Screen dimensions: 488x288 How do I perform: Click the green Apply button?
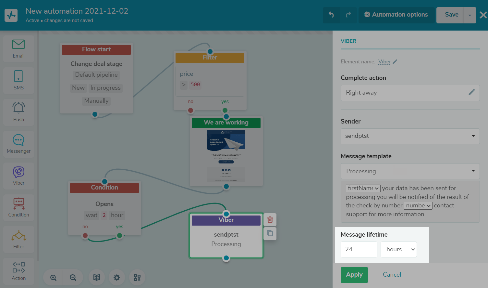pos(354,275)
